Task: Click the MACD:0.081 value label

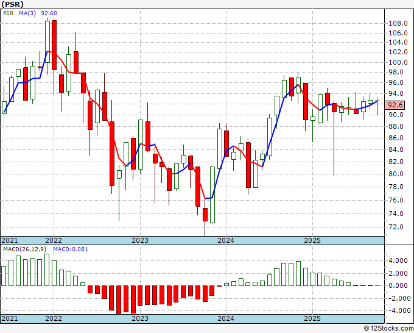Action: pos(71,249)
